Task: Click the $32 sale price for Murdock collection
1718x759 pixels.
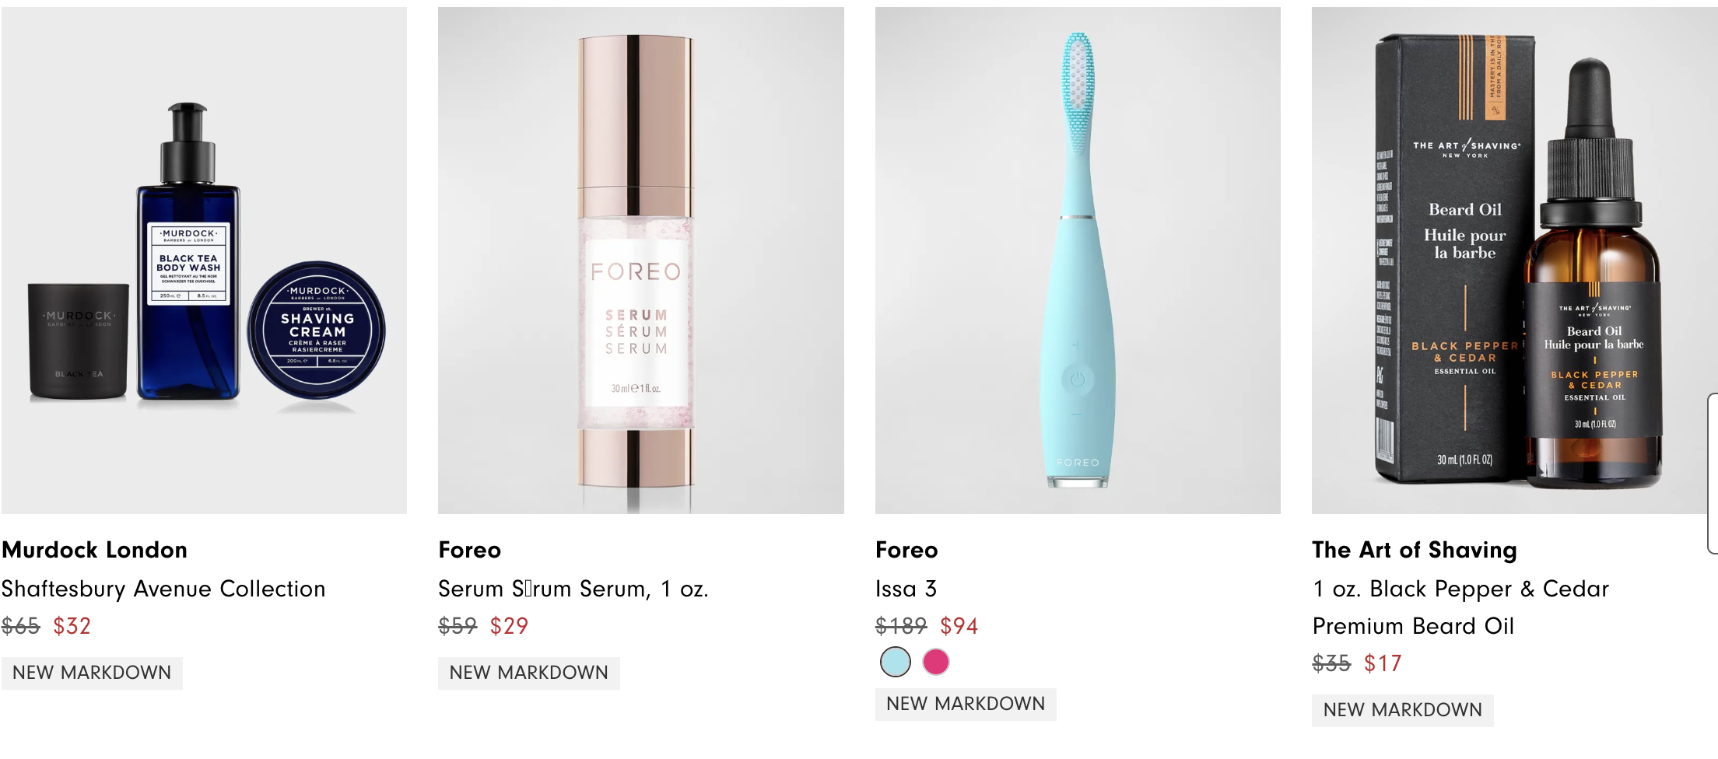Action: (x=72, y=626)
